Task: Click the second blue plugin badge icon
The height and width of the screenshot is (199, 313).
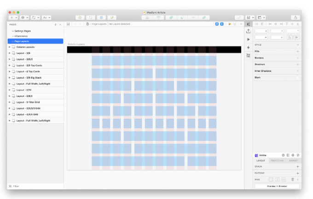Action: pos(222,24)
